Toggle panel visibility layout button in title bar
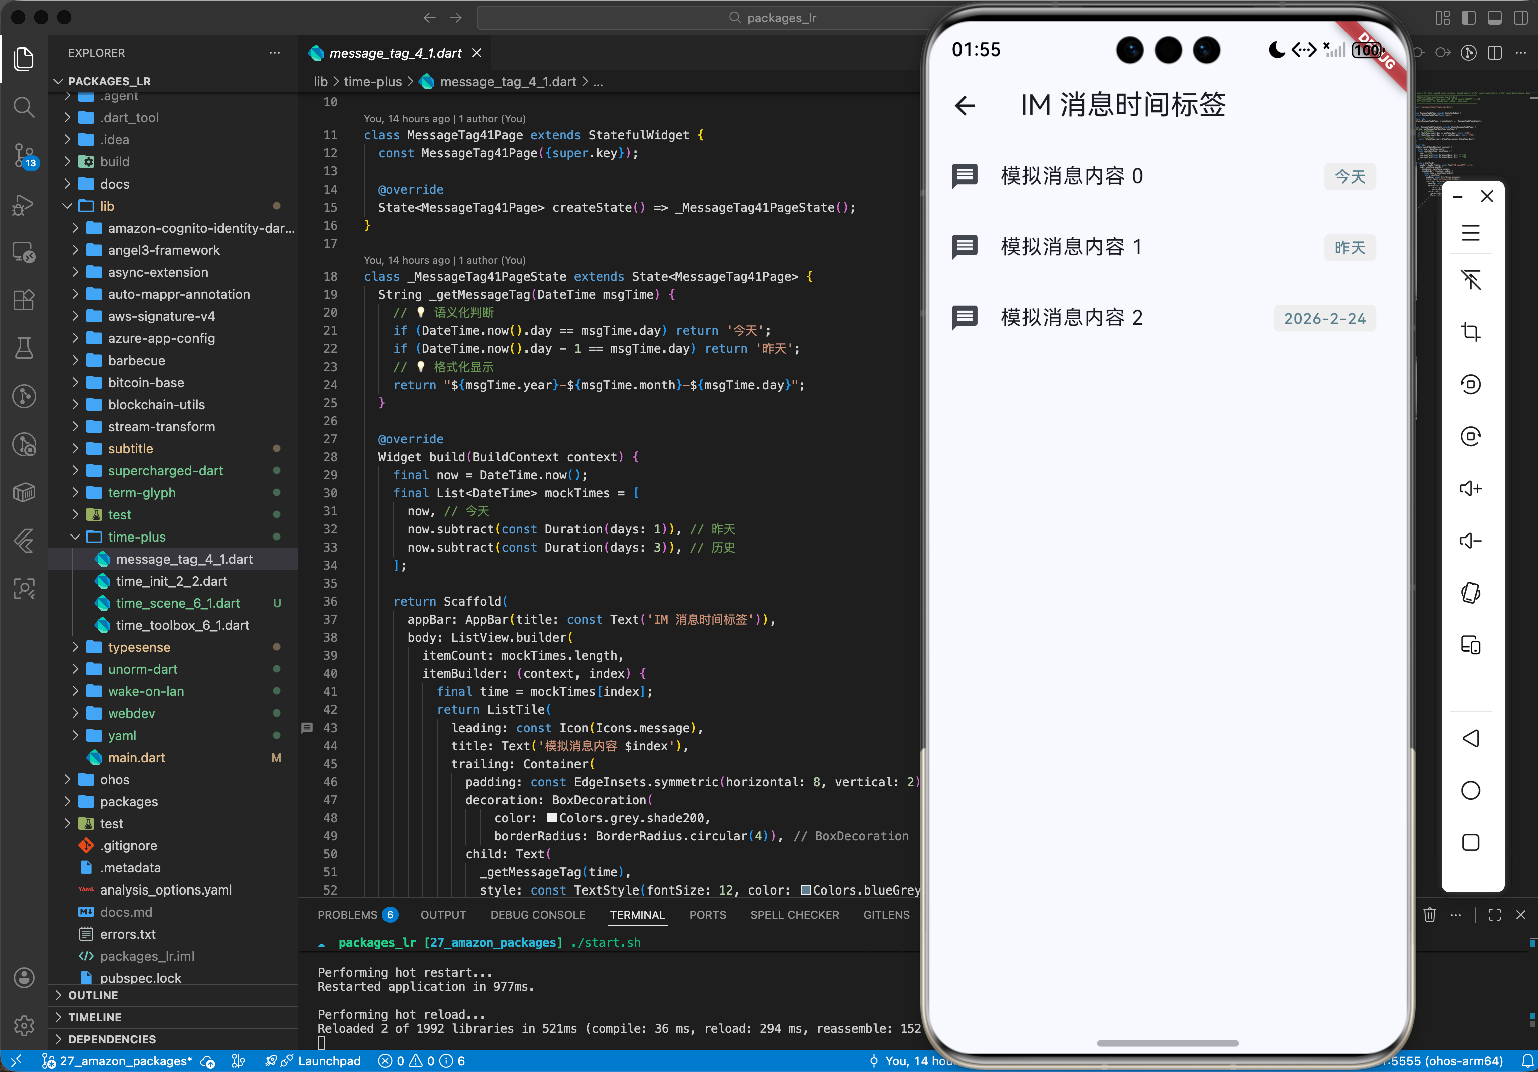 1494,18
